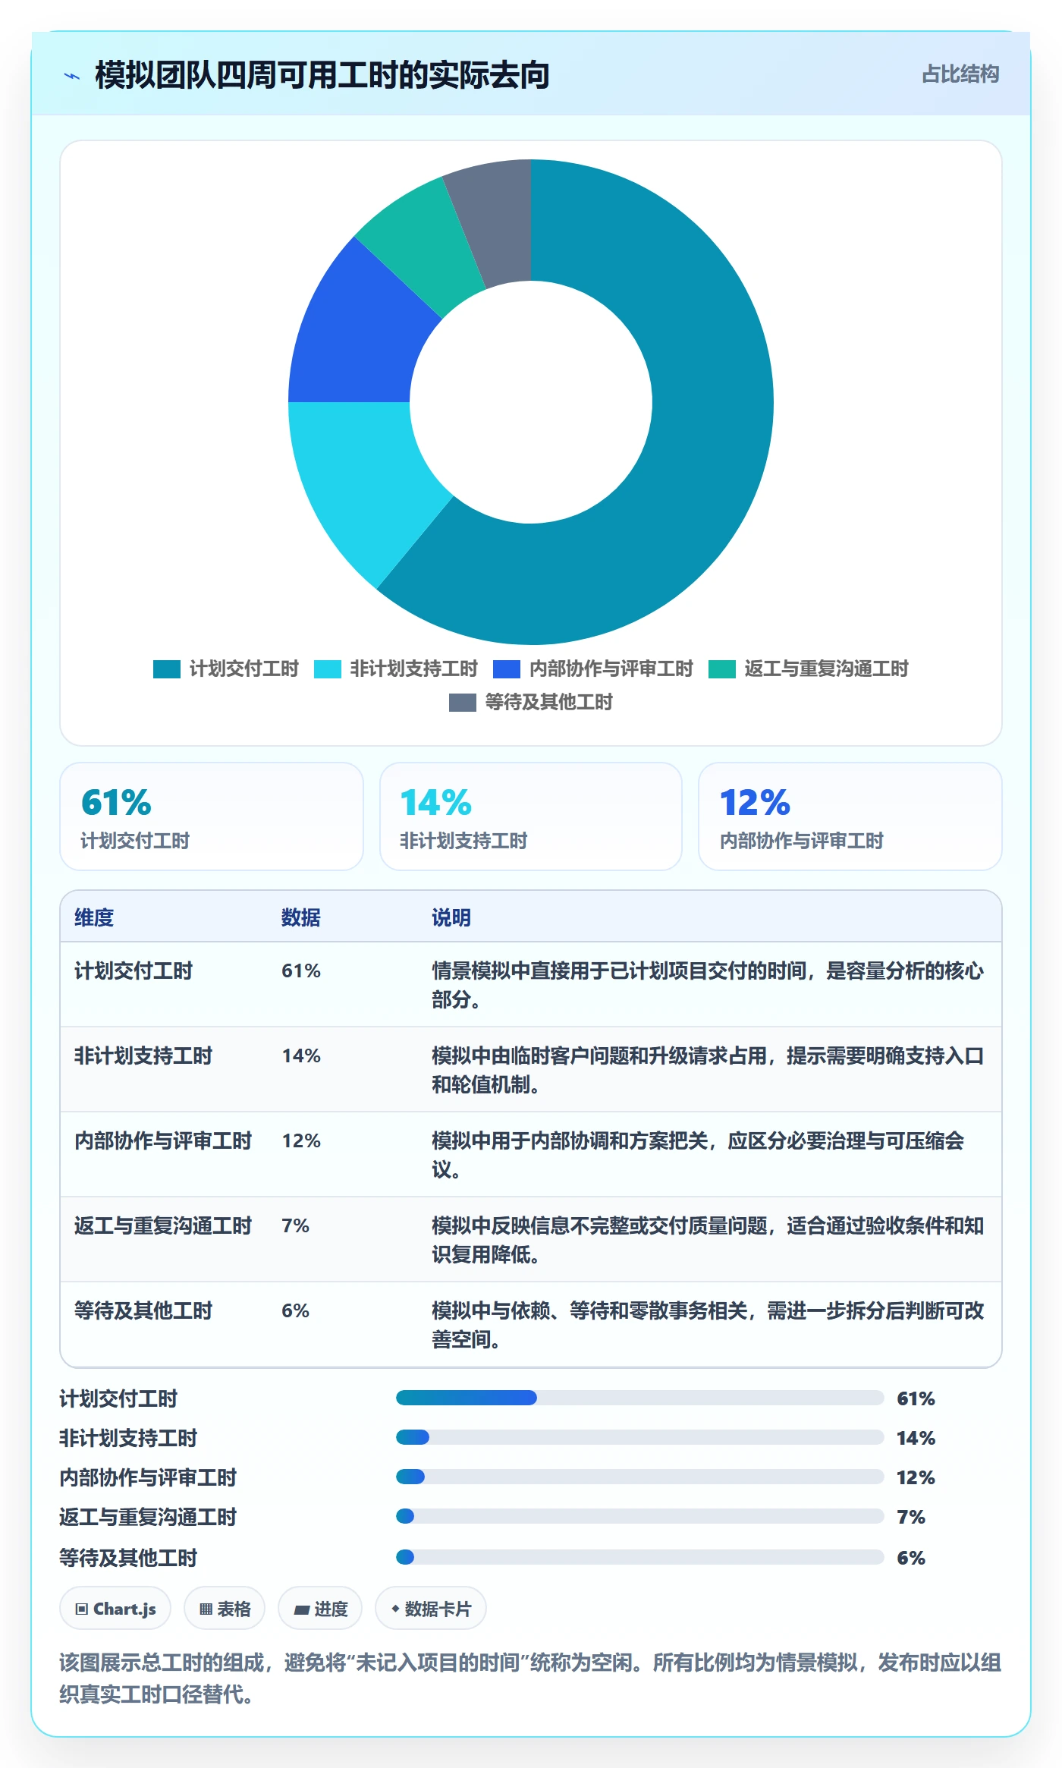Click the 说明 column header

[451, 917]
